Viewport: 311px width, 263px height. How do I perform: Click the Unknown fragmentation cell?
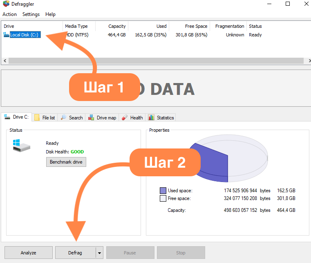(x=235, y=35)
